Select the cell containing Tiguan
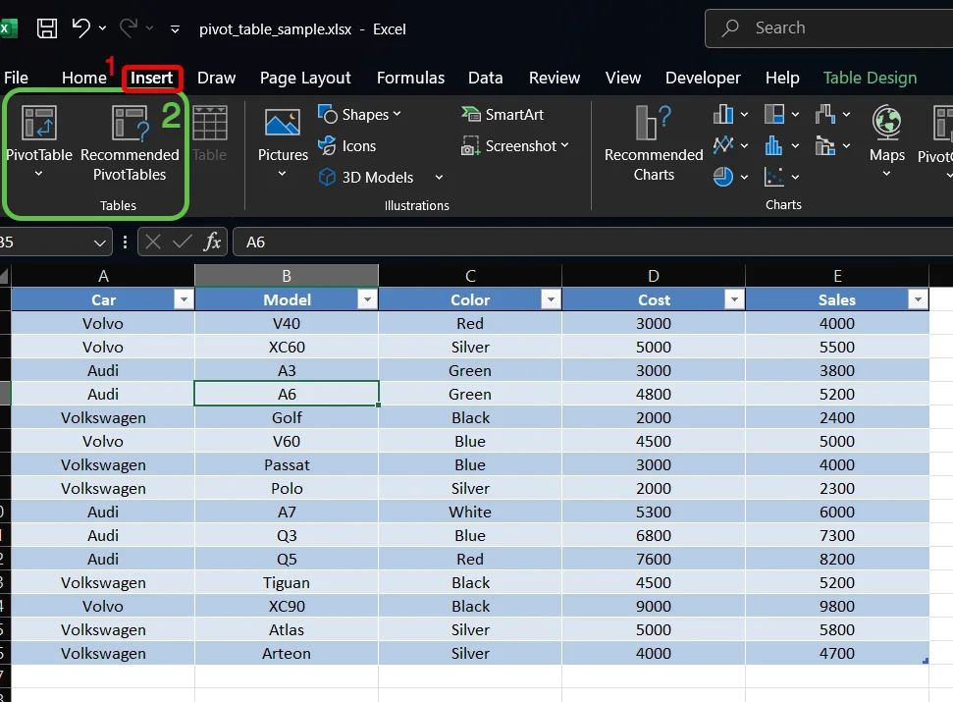The width and height of the screenshot is (953, 702). (287, 583)
